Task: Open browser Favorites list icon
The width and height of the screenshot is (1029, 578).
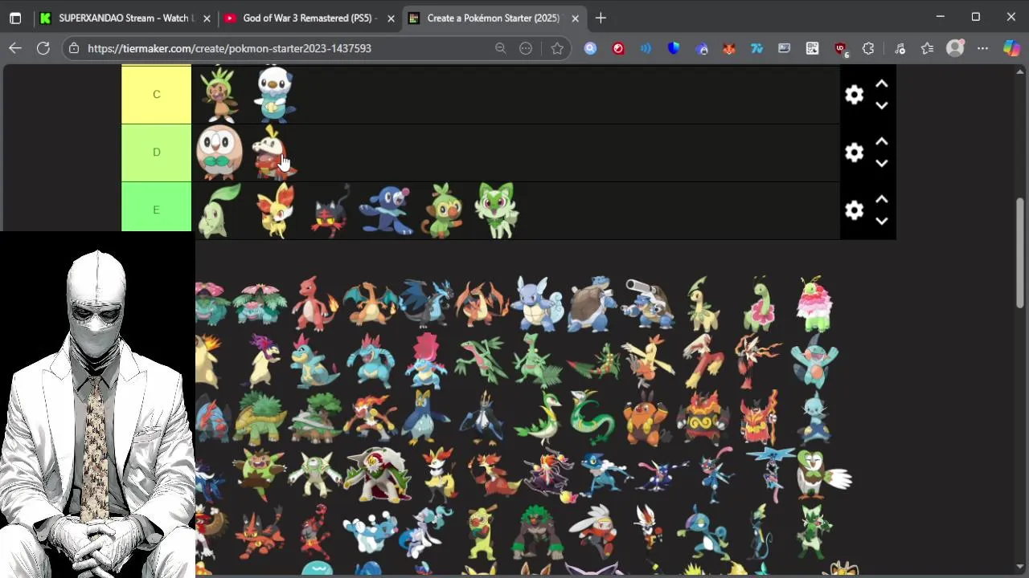Action: (x=927, y=48)
